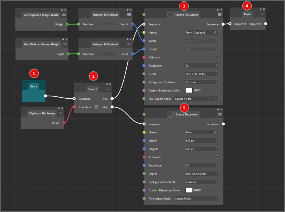
Task: Click the Name field containing New
Action: coord(202,132)
